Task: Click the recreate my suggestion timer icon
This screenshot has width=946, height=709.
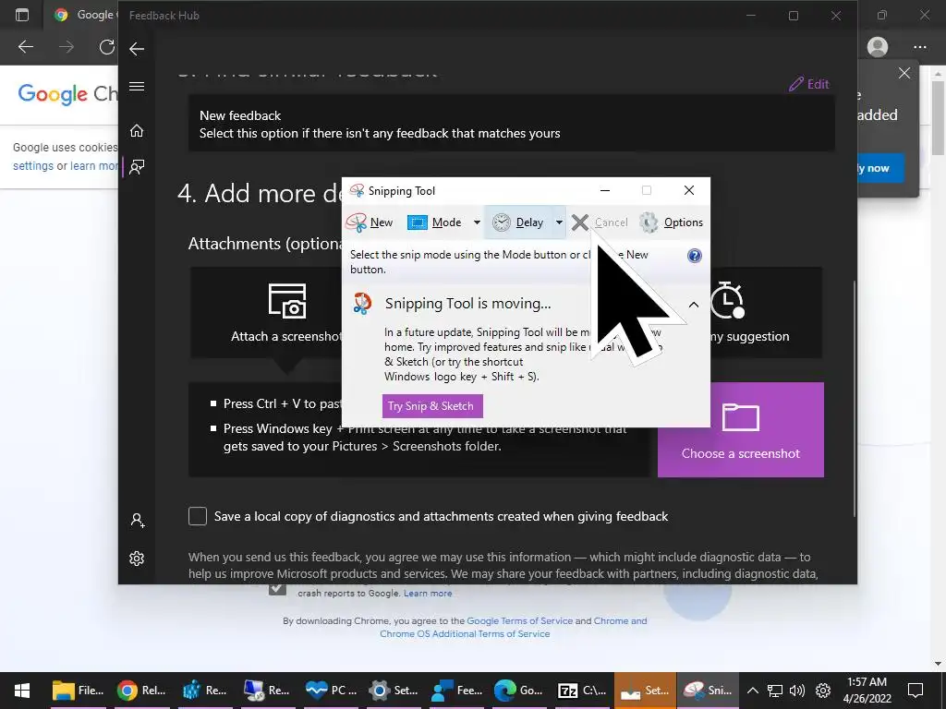Action: 727,300
